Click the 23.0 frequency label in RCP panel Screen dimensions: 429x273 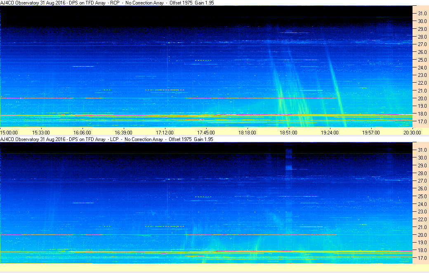(422, 75)
